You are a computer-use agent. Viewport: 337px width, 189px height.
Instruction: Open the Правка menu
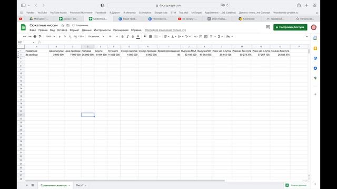(x=43, y=30)
